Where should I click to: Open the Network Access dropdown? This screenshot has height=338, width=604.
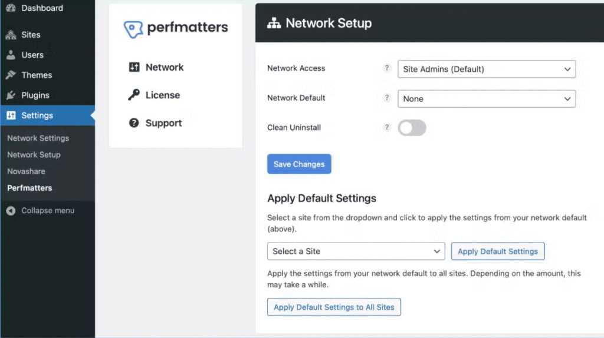(x=486, y=69)
